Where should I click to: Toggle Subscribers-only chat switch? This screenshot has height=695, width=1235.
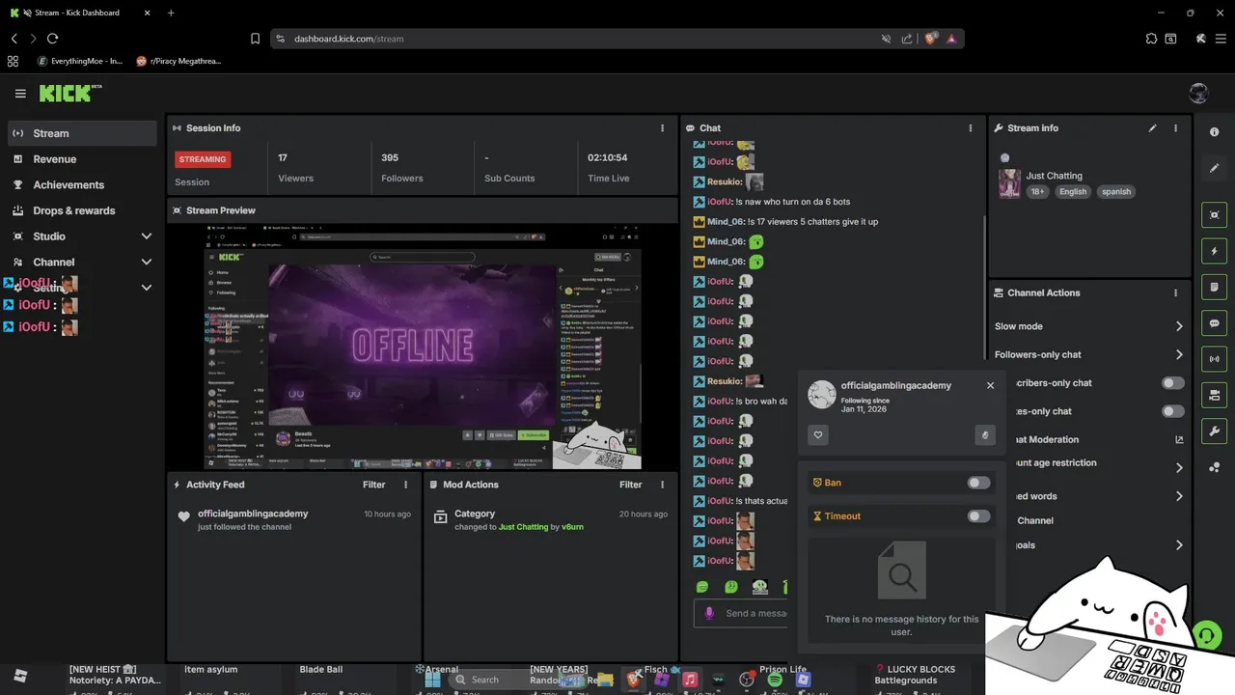coord(1172,383)
